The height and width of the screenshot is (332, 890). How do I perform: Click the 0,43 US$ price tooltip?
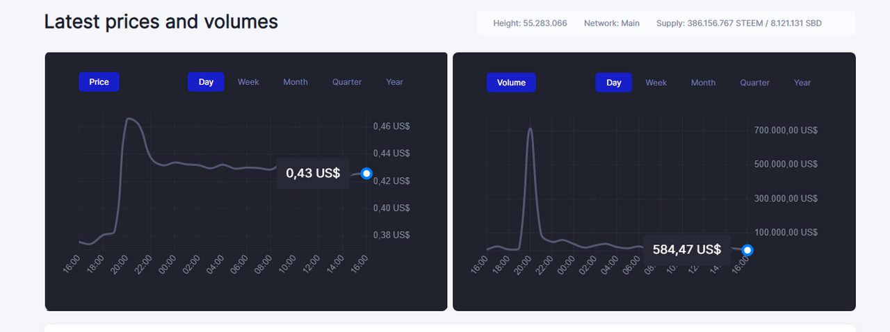point(313,173)
